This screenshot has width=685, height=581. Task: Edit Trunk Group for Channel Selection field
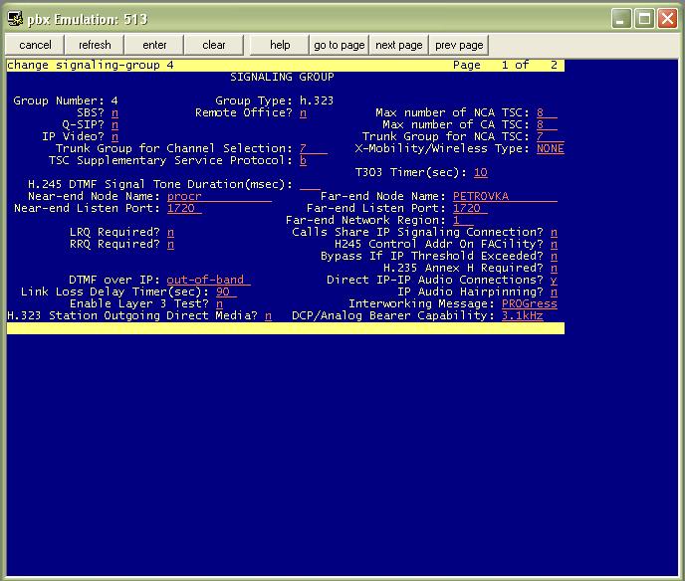(x=314, y=148)
